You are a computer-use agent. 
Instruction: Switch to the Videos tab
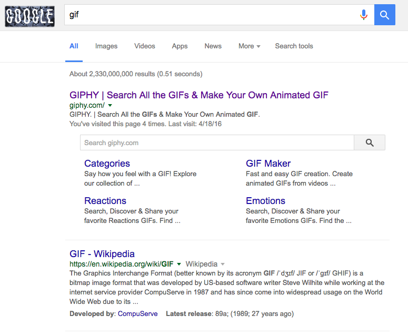(x=145, y=46)
